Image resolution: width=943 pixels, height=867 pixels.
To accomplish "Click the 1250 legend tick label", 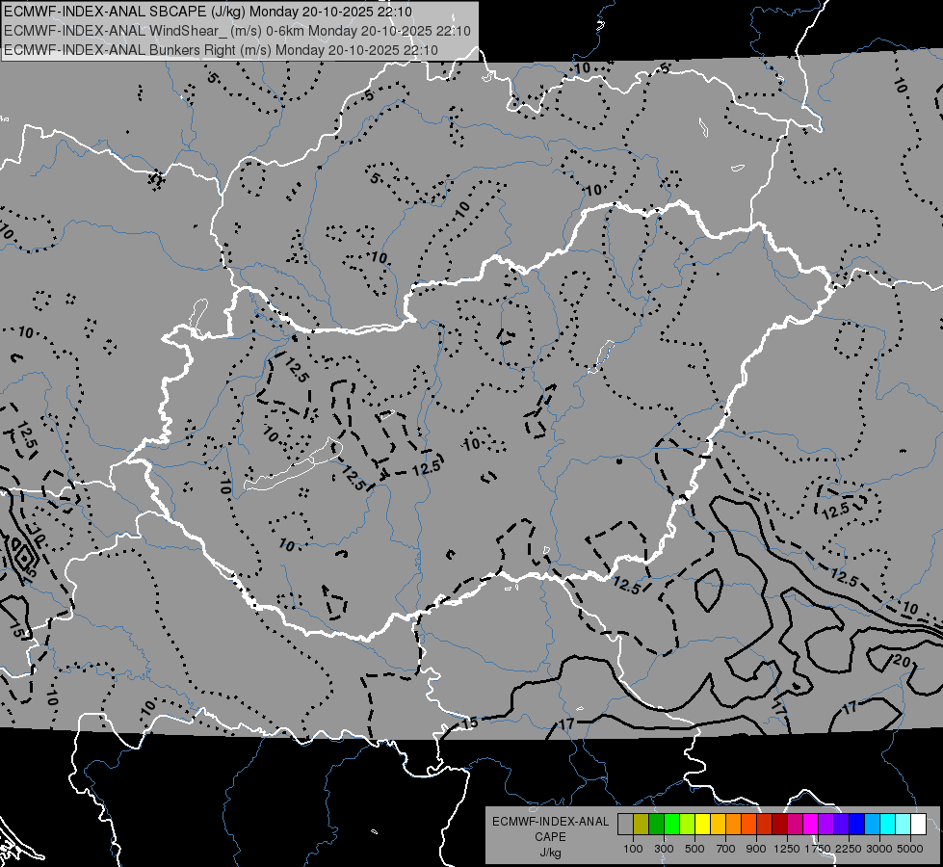I will click(787, 849).
